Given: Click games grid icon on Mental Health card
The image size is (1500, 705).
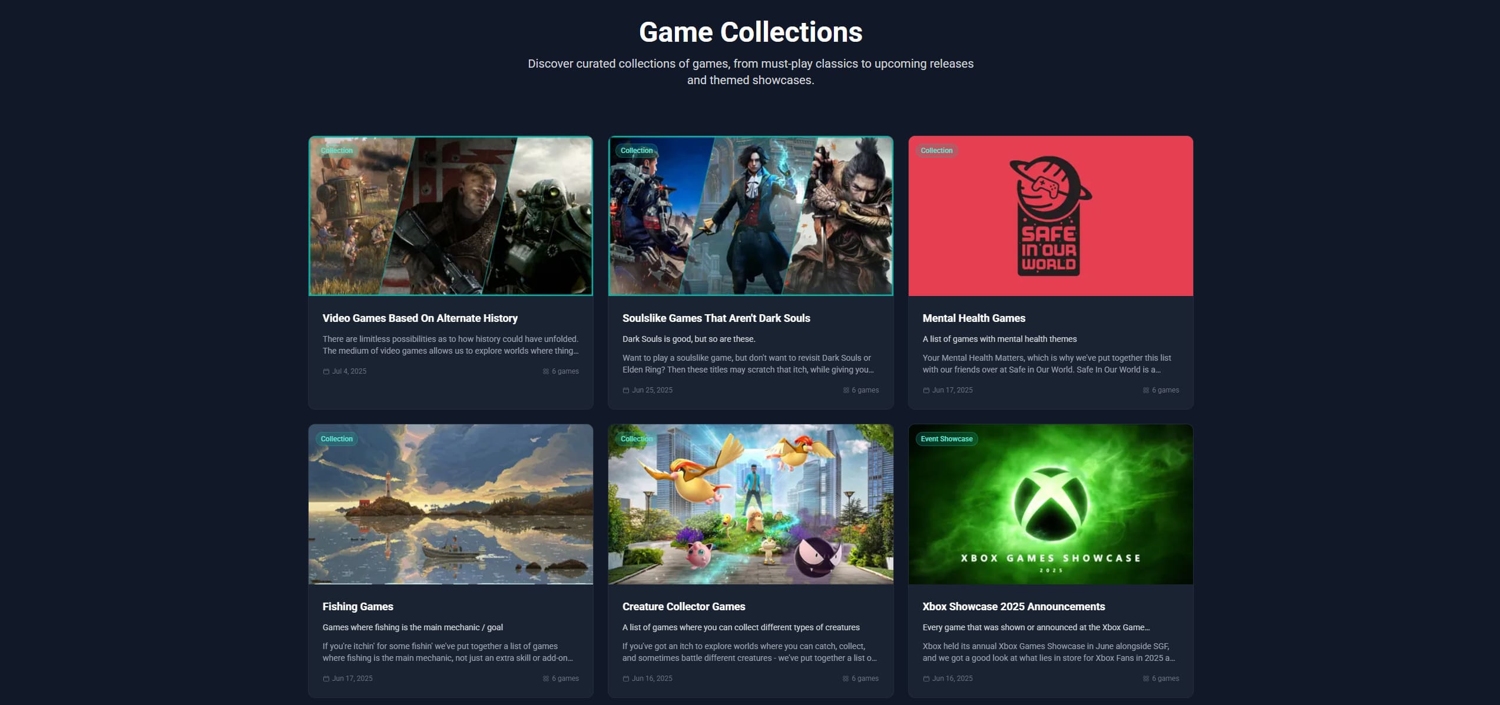Looking at the screenshot, I should pos(1145,390).
